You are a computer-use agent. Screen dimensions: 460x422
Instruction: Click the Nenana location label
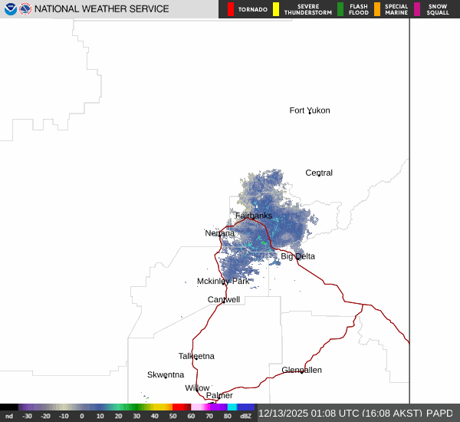[219, 233]
